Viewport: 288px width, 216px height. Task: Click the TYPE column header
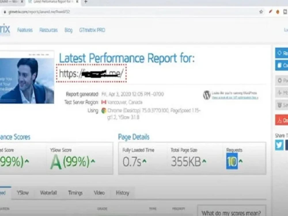click(x=153, y=209)
